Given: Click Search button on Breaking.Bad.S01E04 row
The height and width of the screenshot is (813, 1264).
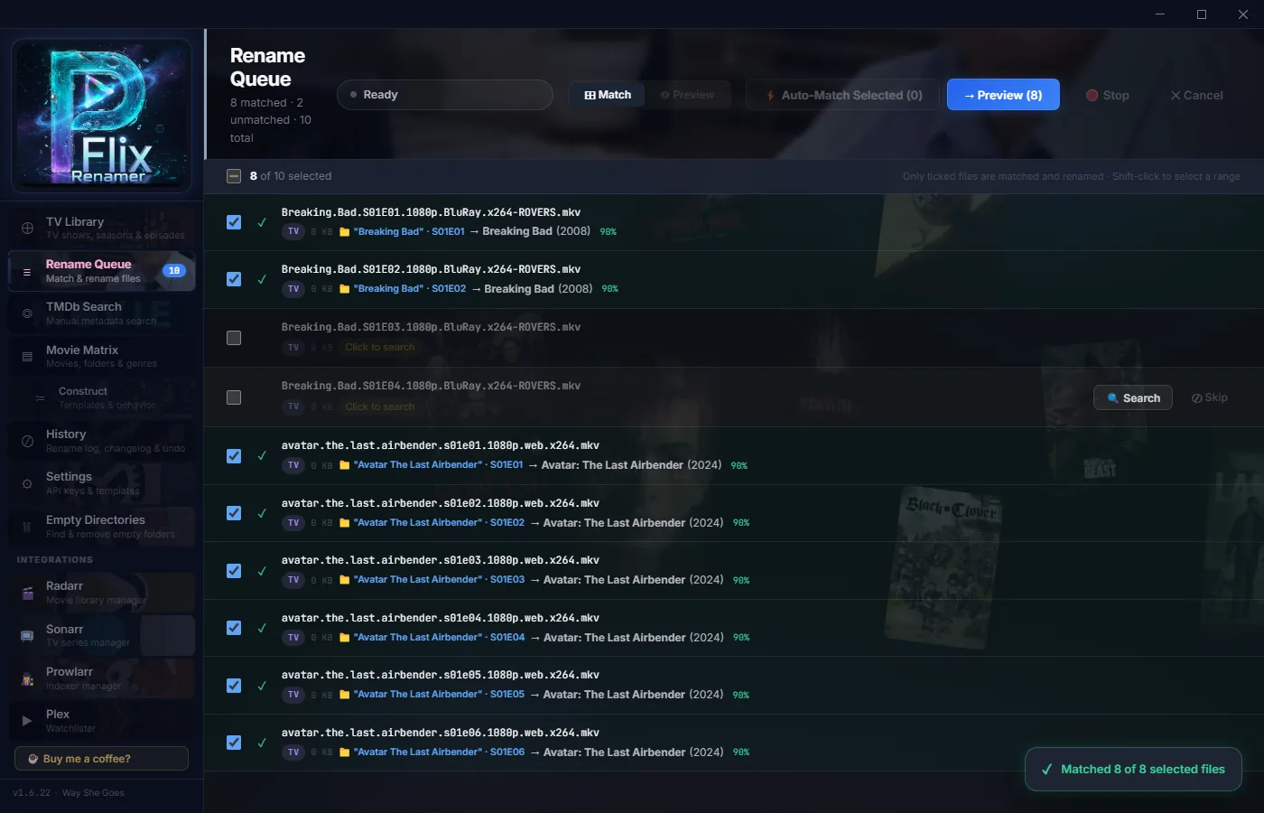Looking at the screenshot, I should [1133, 398].
